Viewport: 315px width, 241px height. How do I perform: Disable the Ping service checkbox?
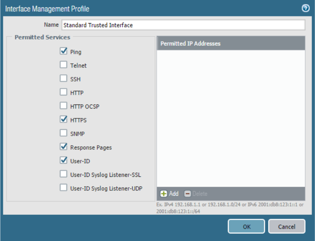(63, 51)
